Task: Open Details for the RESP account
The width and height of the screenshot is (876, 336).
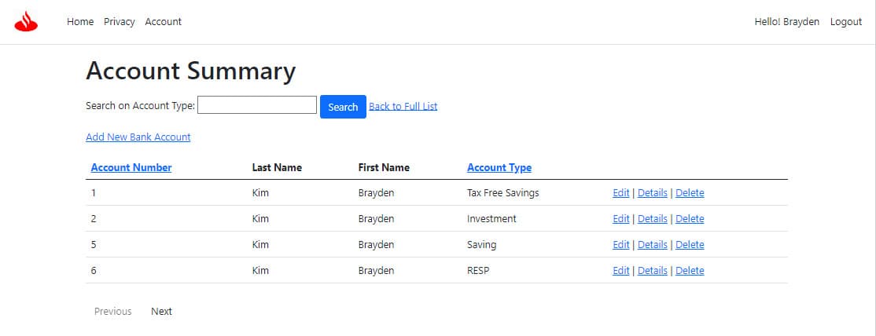Action: pyautogui.click(x=653, y=271)
